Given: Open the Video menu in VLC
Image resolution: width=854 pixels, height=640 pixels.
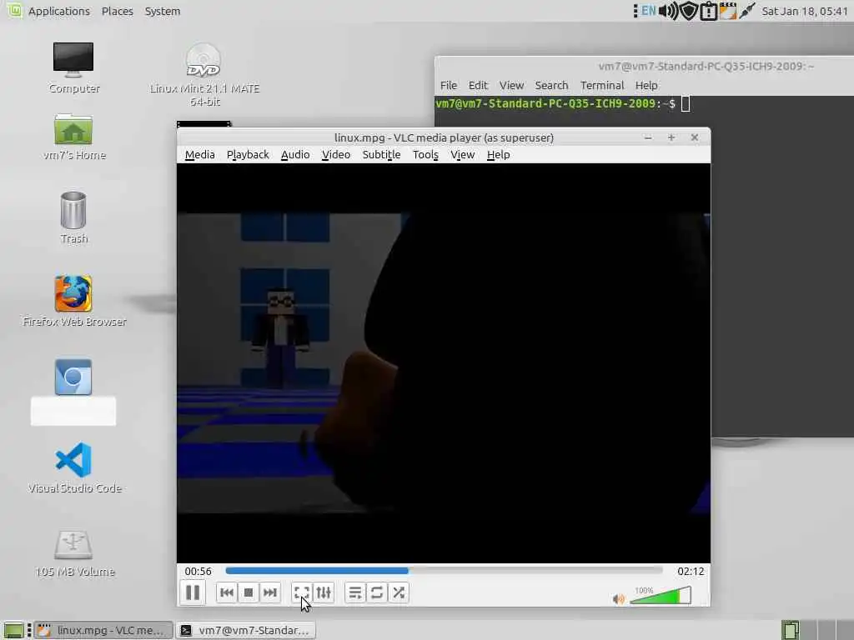Looking at the screenshot, I should coord(336,154).
